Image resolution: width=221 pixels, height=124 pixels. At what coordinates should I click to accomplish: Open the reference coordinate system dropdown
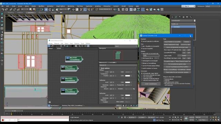(63, 9)
